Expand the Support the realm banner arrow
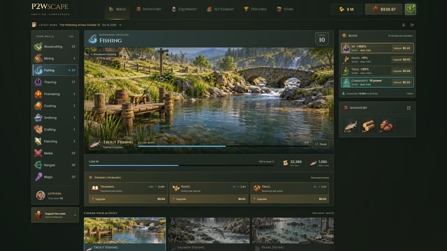The width and height of the screenshot is (447, 251). pos(75,215)
